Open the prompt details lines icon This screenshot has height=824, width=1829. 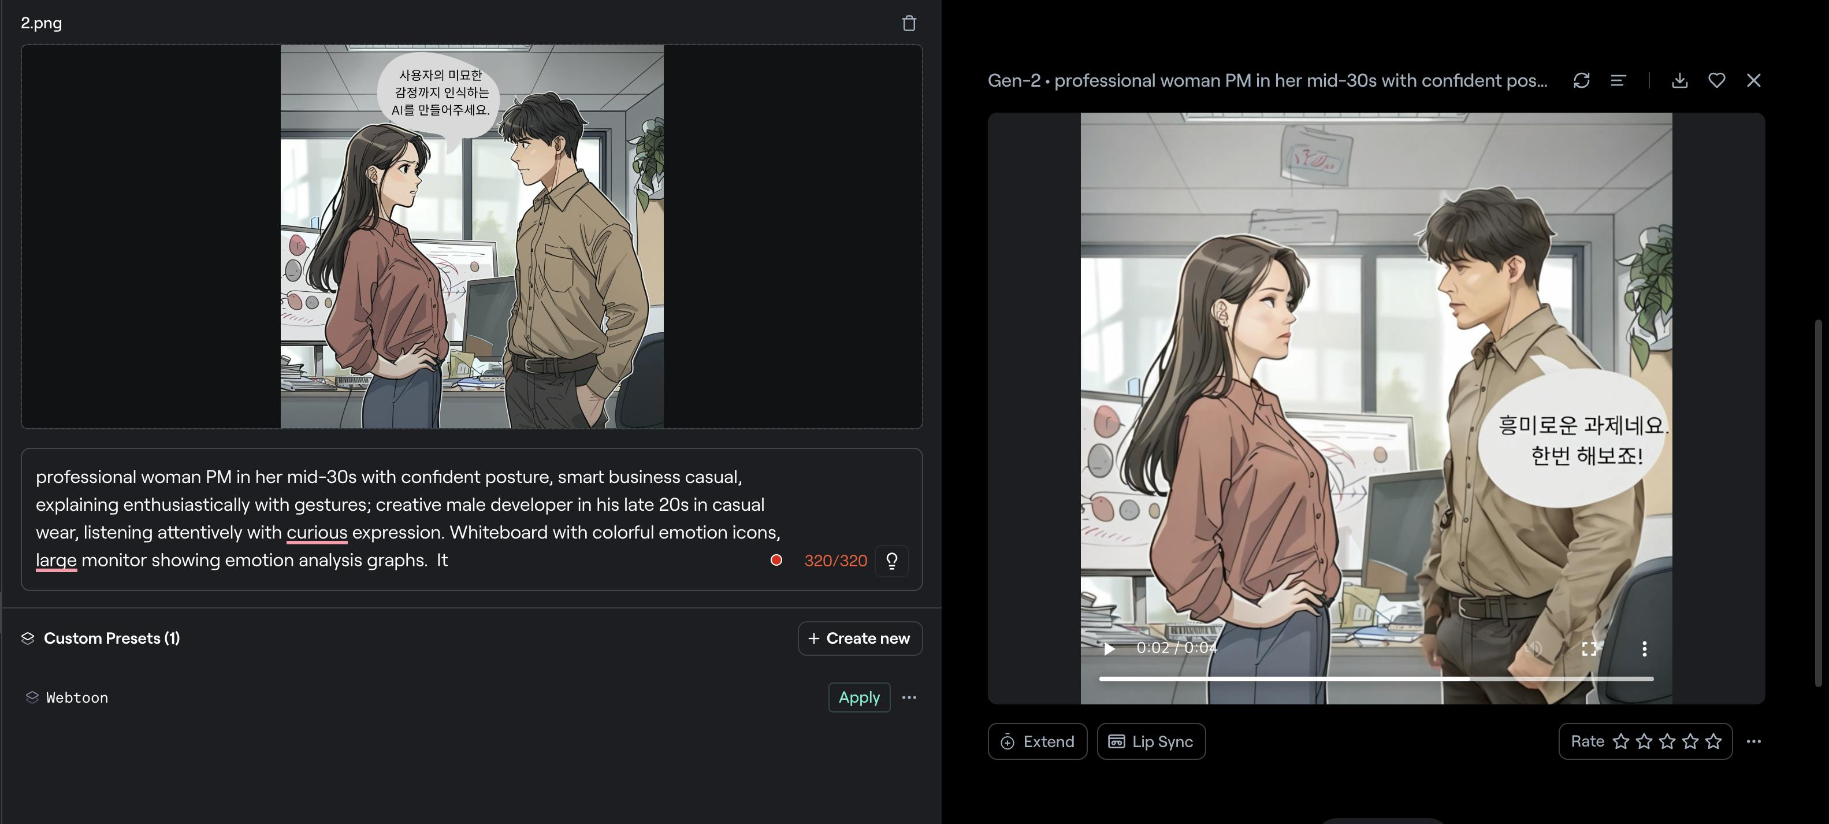(1618, 80)
